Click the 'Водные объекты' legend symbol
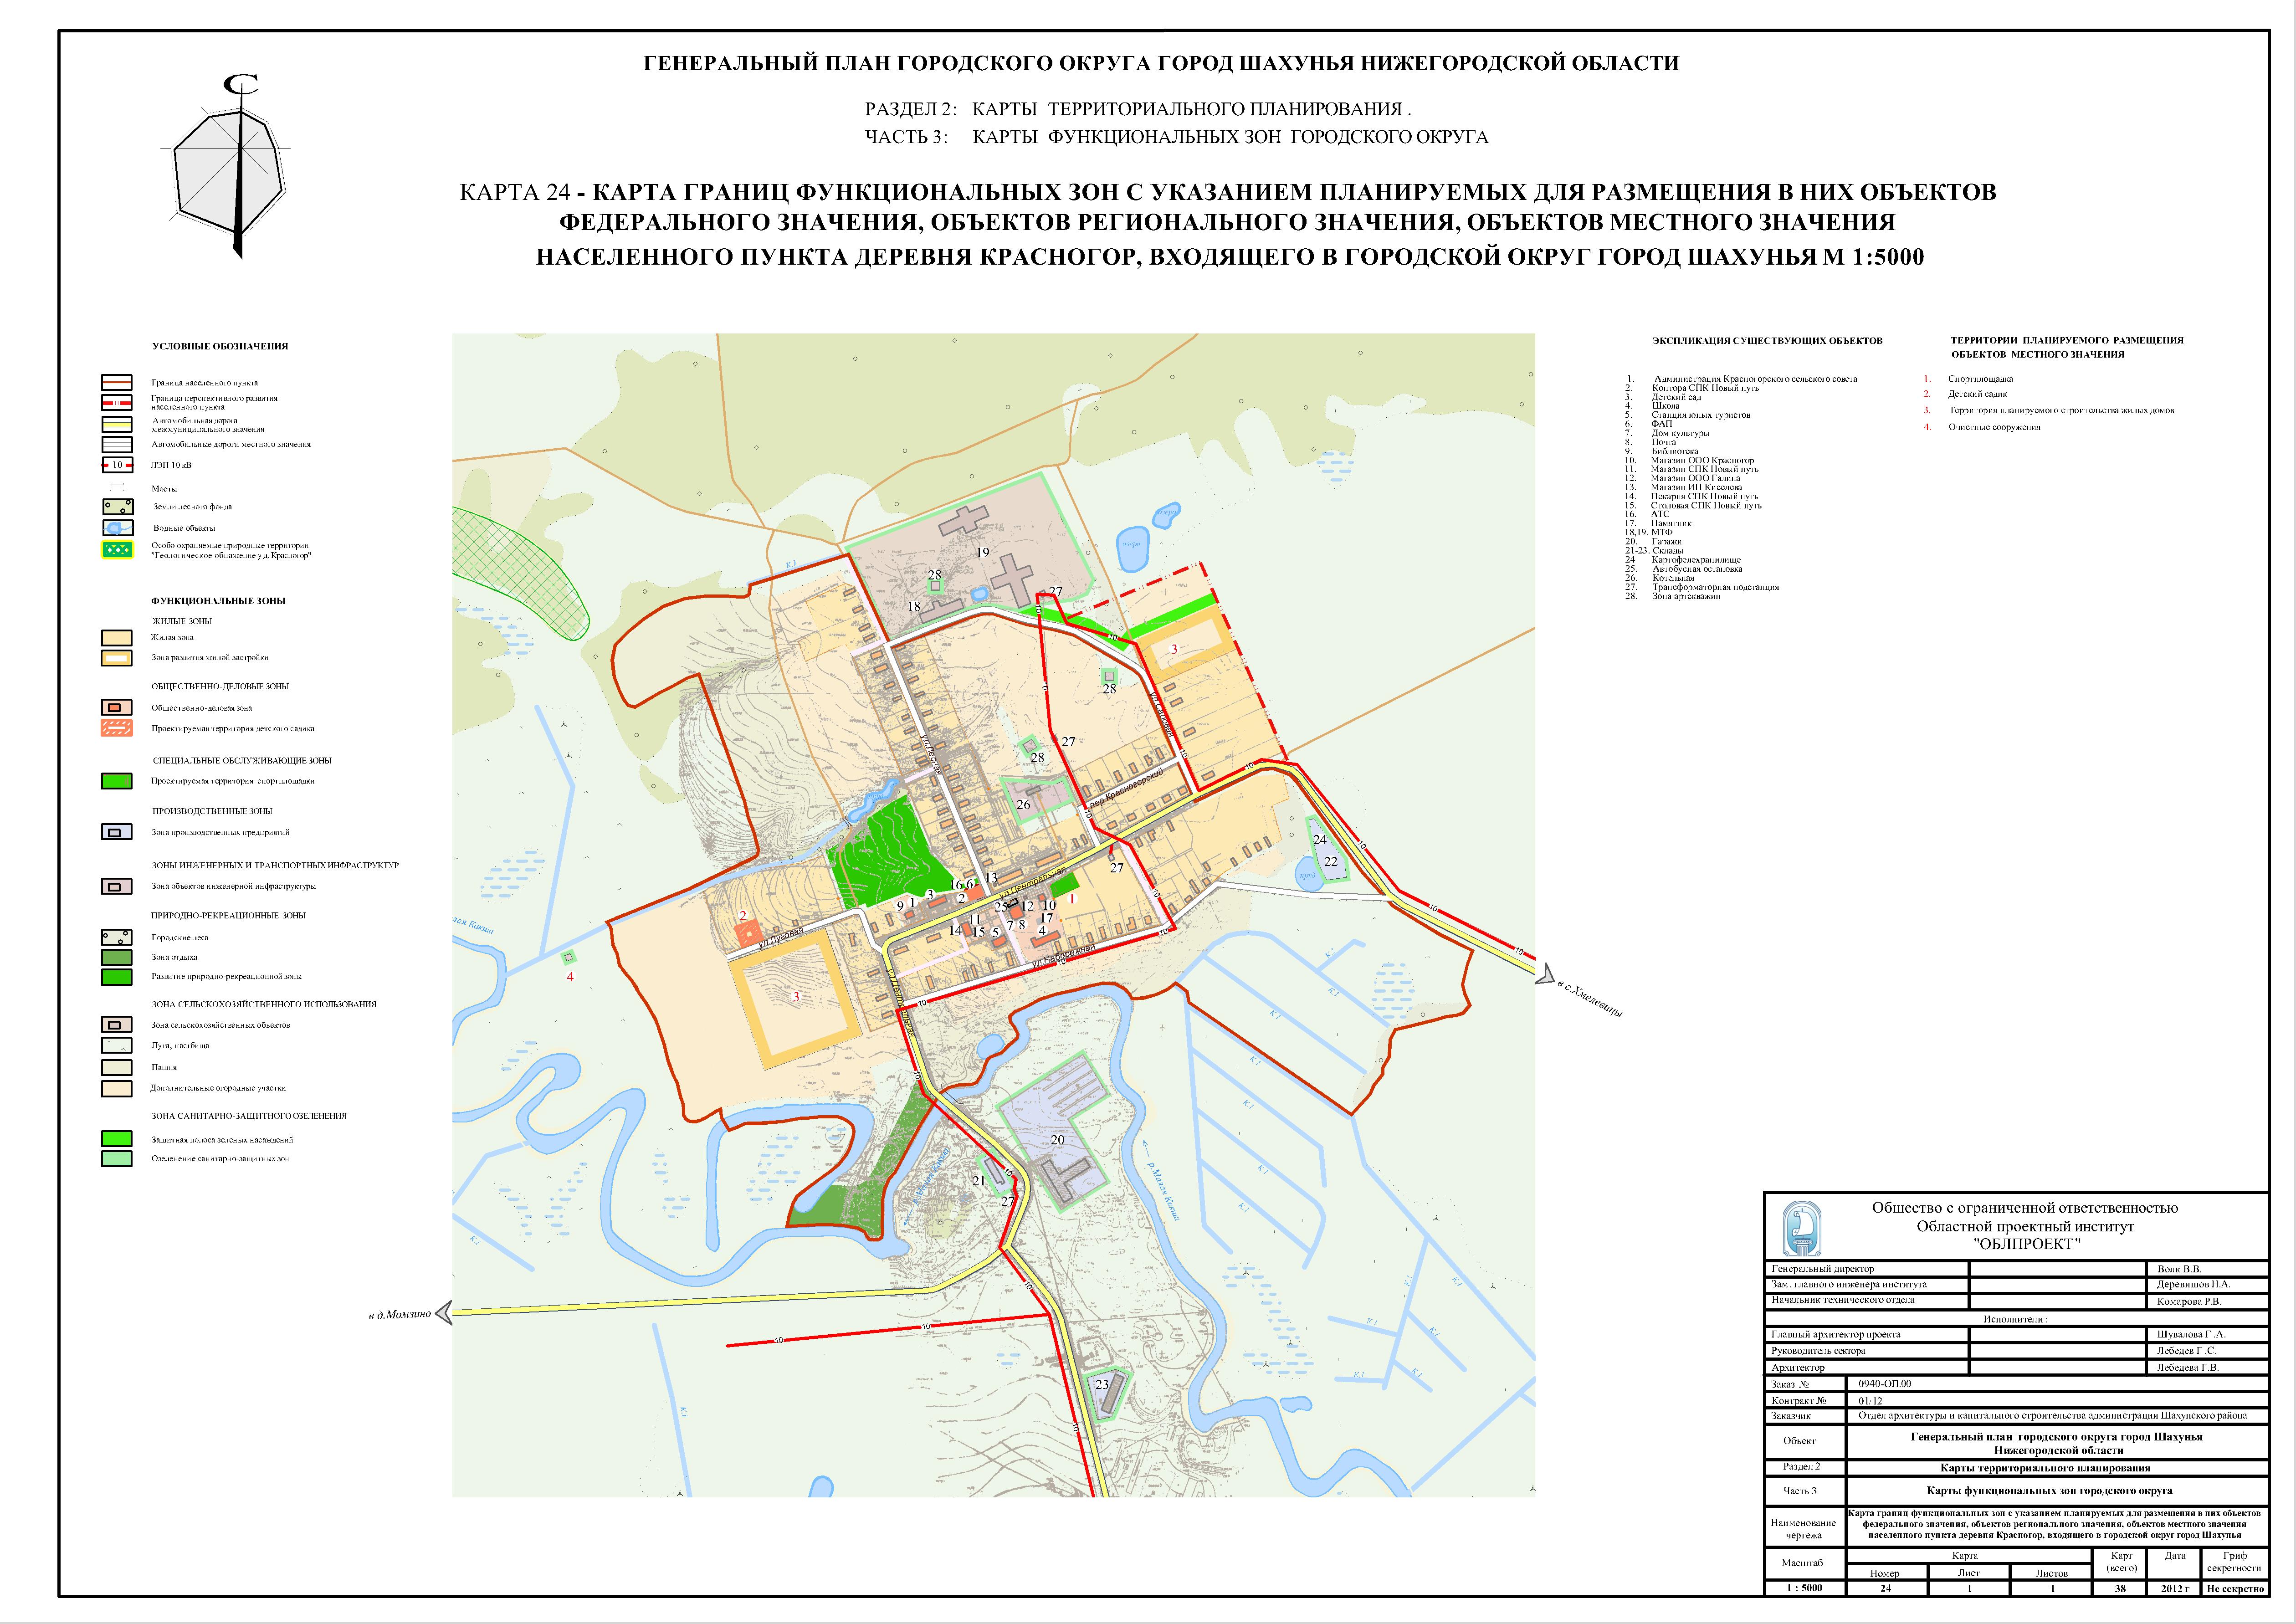The width and height of the screenshot is (2296, 1624). (x=117, y=527)
